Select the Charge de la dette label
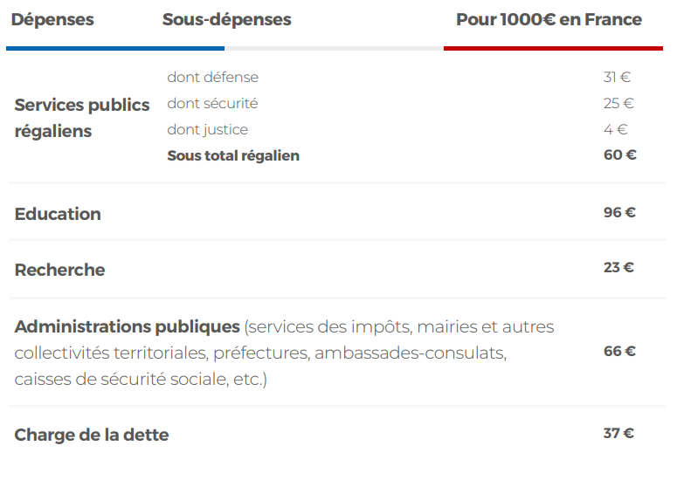 (x=92, y=435)
